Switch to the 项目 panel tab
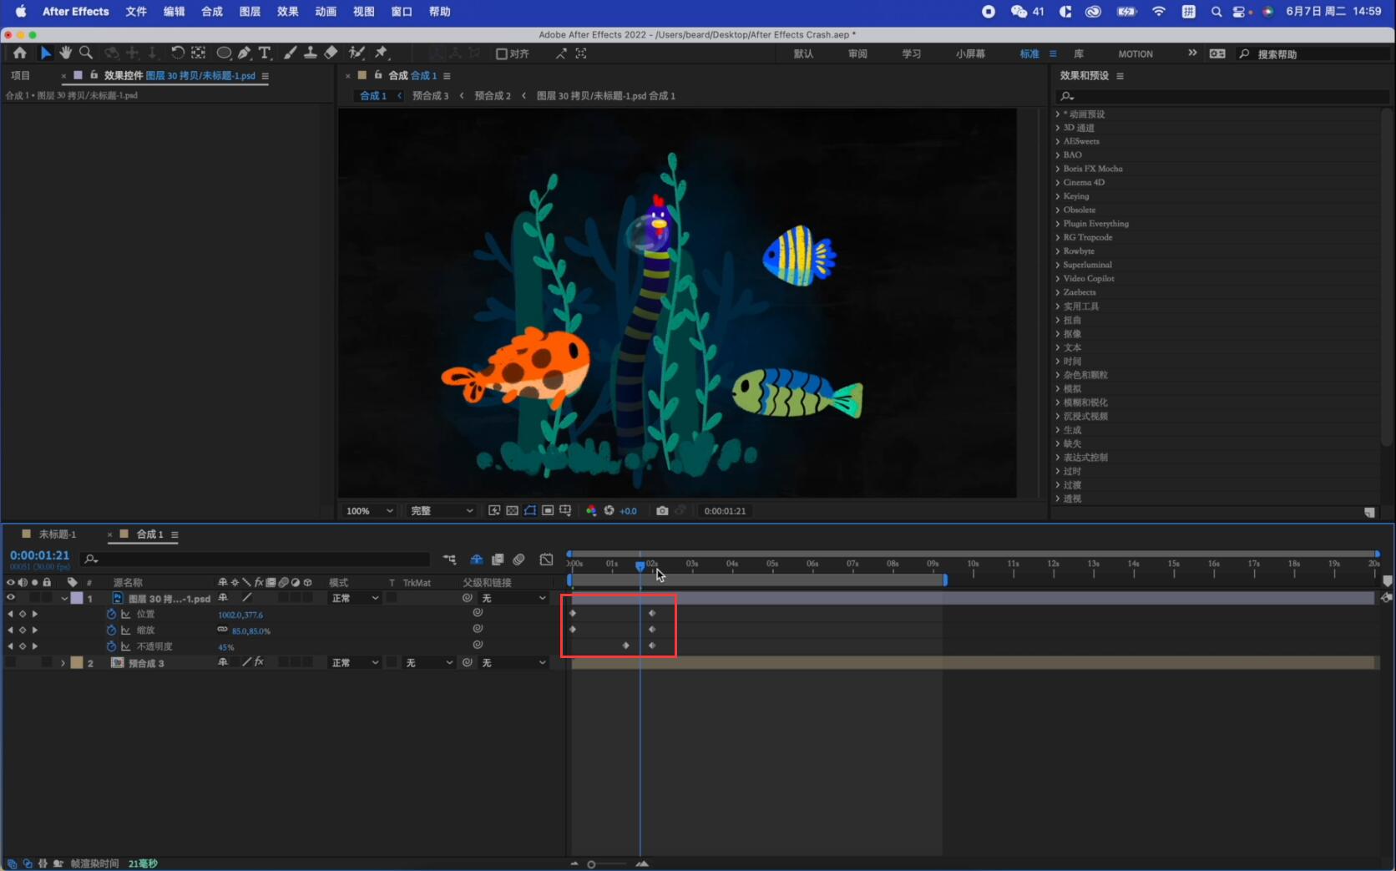1396x871 pixels. coord(20,75)
